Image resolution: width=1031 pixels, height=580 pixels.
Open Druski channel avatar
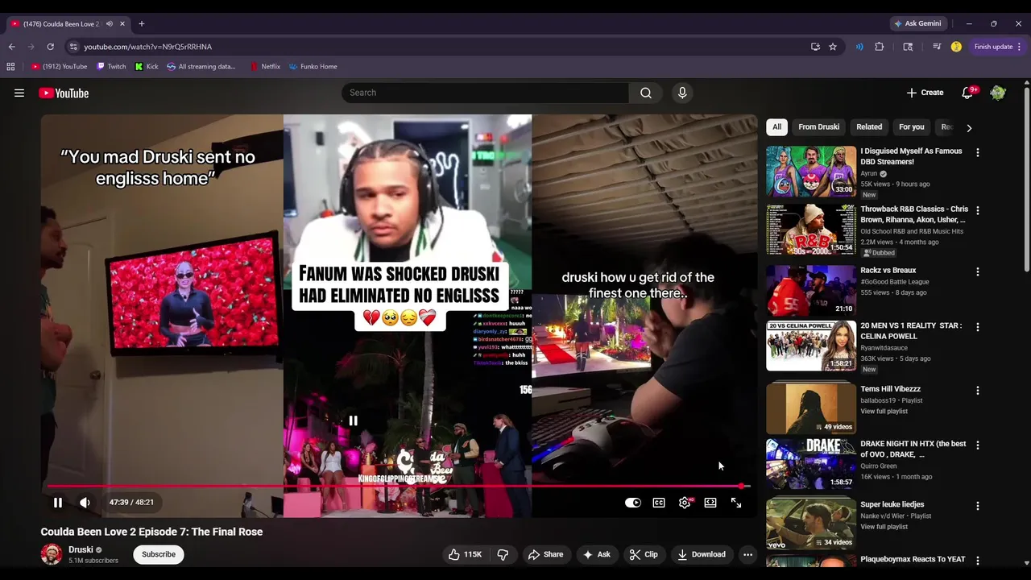pyautogui.click(x=52, y=554)
